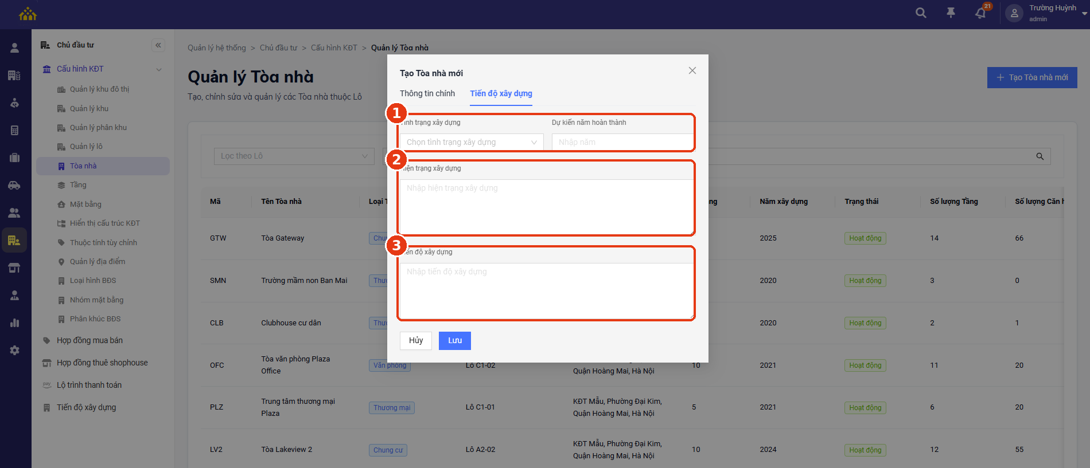Click the calculator icon in left rail
The width and height of the screenshot is (1090, 468).
coord(15,130)
